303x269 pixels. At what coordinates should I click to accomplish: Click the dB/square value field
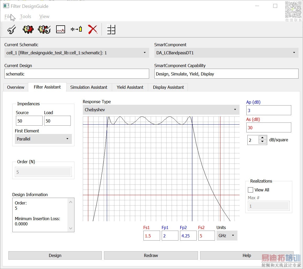click(253, 140)
